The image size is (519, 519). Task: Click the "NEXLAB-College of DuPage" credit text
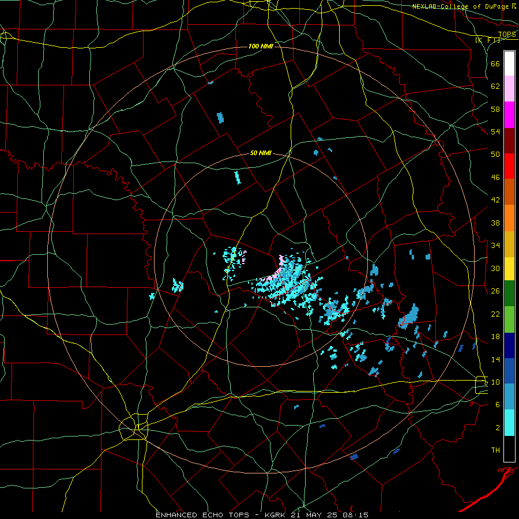460,6
